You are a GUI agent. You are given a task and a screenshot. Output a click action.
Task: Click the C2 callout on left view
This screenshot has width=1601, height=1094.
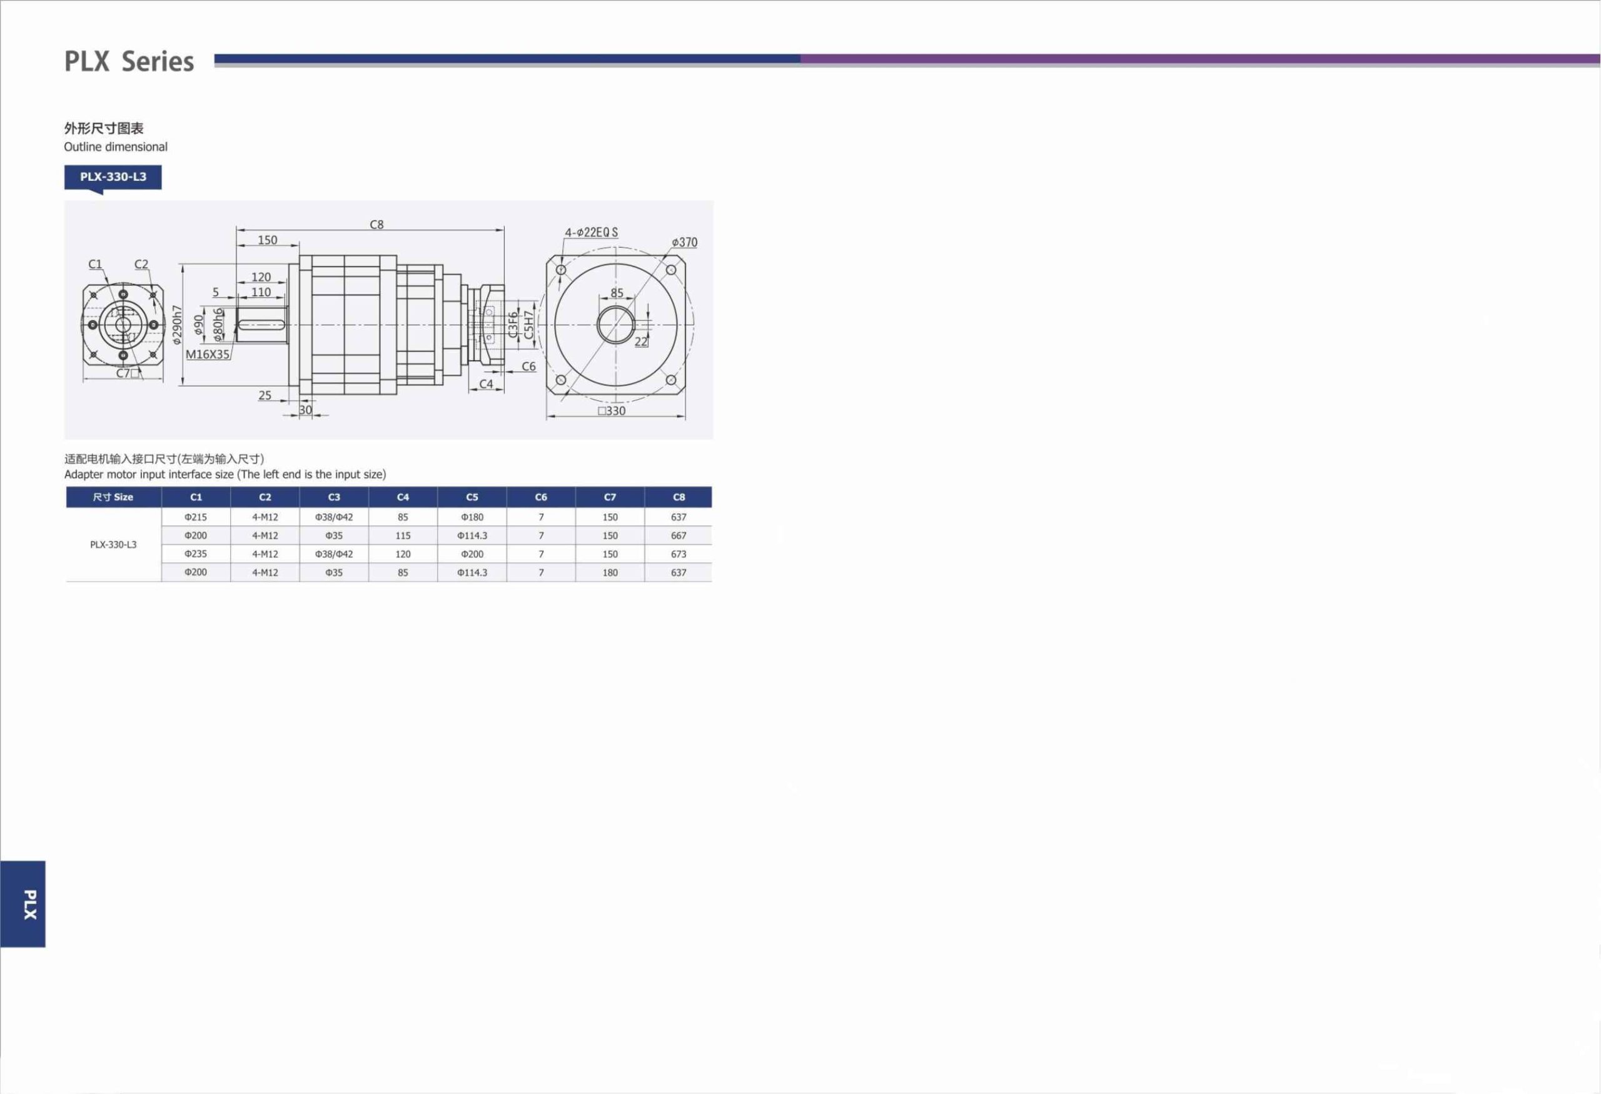[x=141, y=264]
